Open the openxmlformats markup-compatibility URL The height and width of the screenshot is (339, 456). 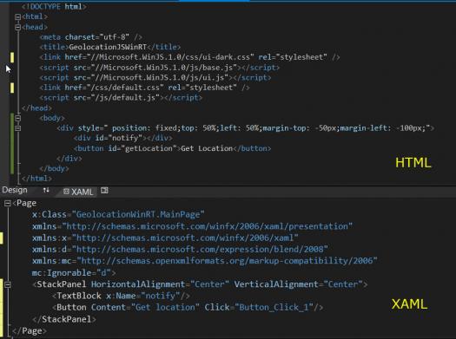[x=227, y=261]
